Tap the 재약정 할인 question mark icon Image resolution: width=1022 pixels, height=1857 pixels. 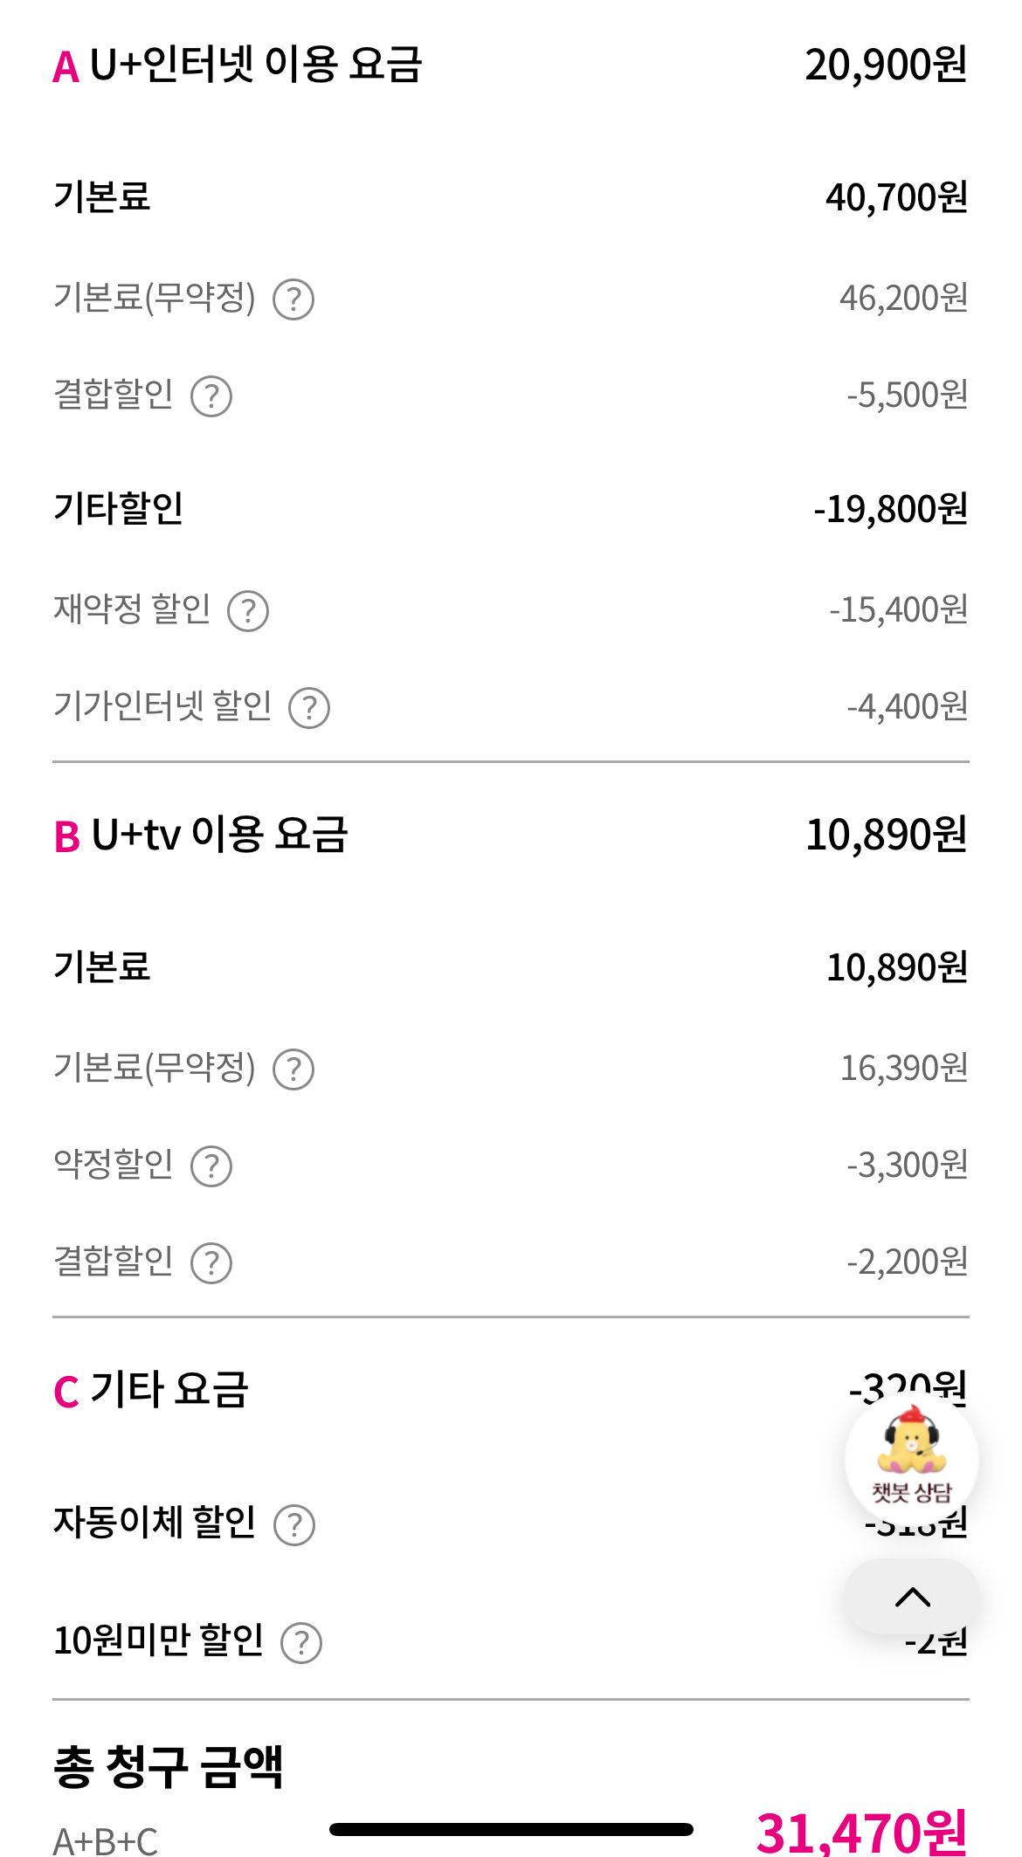(248, 611)
